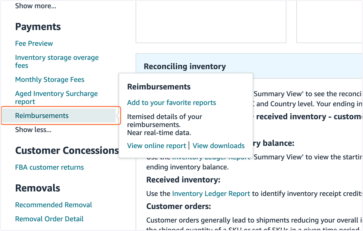Open the Fee Preview report
Screen dimensions: 363x231
pos(34,43)
